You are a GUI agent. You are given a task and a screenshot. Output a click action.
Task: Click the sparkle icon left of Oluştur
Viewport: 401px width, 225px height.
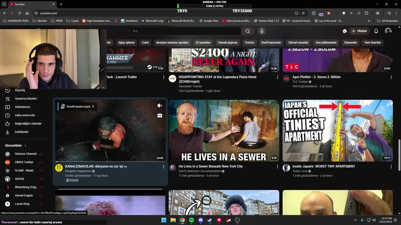[x=345, y=31]
